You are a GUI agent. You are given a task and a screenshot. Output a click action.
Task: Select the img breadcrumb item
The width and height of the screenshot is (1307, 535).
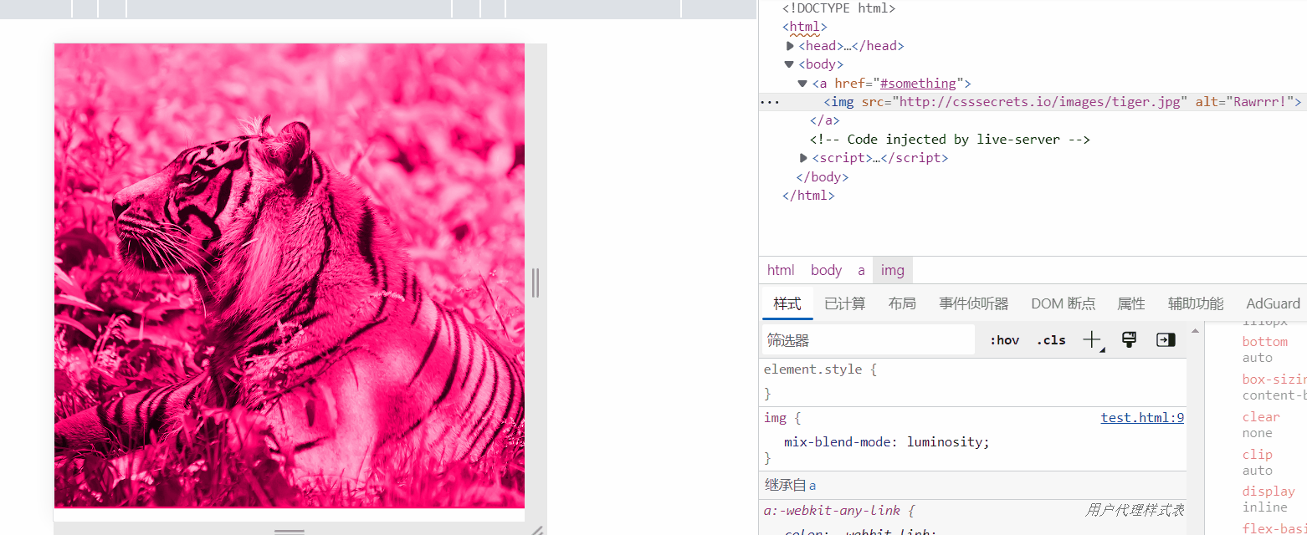pyautogui.click(x=893, y=270)
